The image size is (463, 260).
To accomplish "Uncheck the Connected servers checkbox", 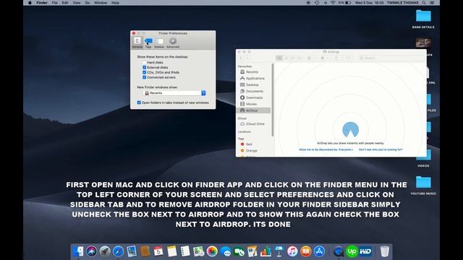I will point(145,77).
